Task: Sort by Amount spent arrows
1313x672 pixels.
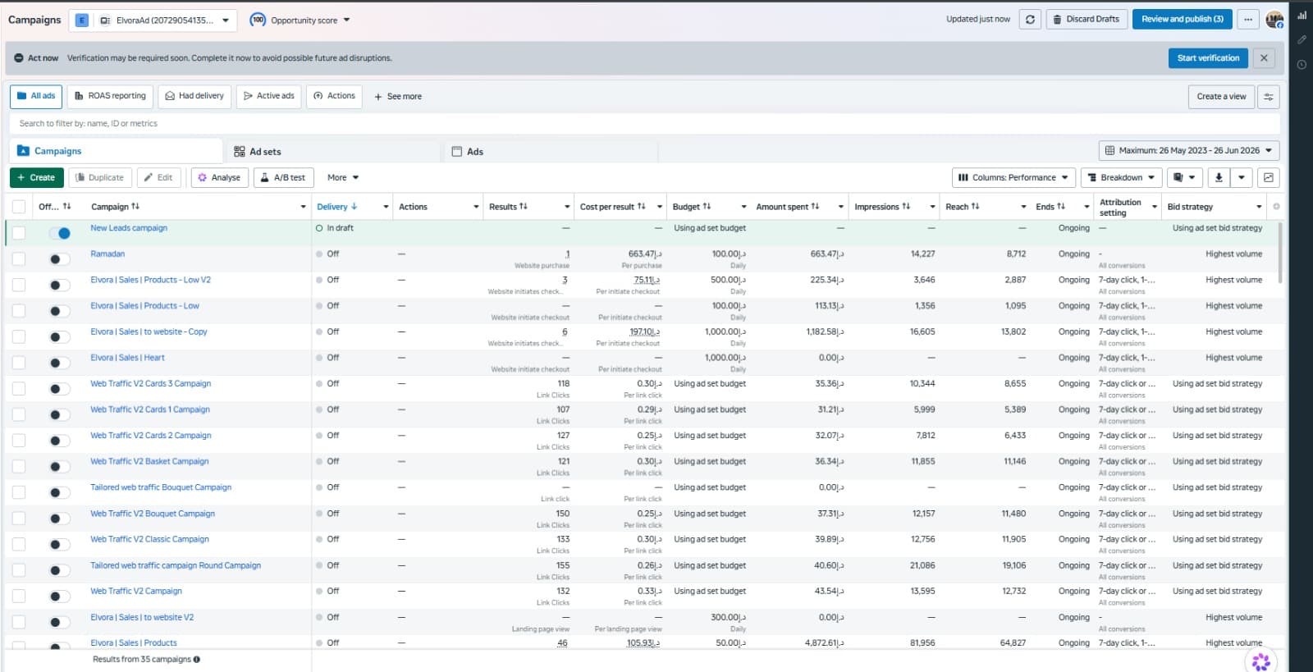Action: pos(815,207)
